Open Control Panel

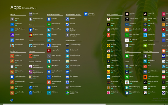72,51
